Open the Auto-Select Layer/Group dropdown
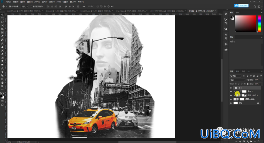 tap(25, 6)
